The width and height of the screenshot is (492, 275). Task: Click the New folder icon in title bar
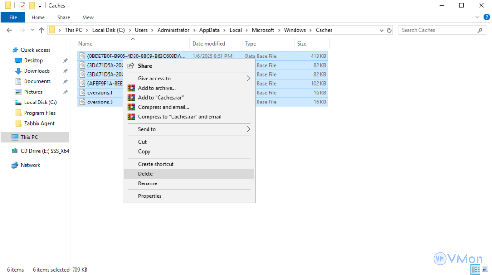32,6
